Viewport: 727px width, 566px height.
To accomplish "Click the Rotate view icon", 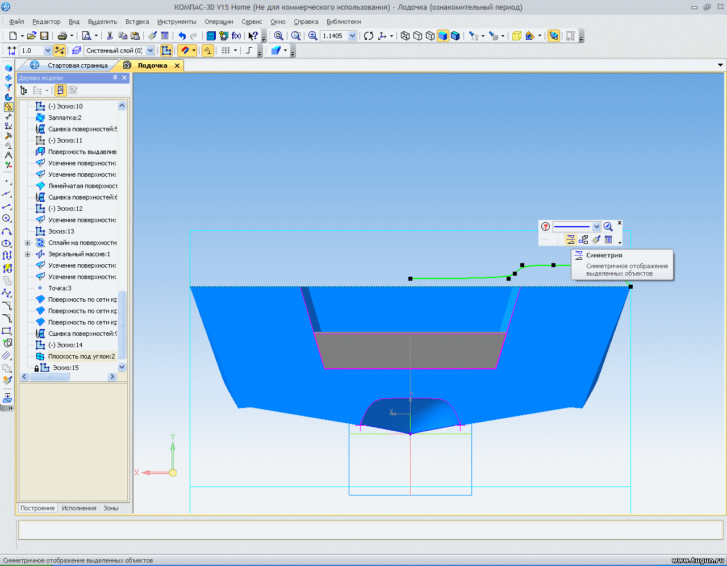I will point(369,36).
